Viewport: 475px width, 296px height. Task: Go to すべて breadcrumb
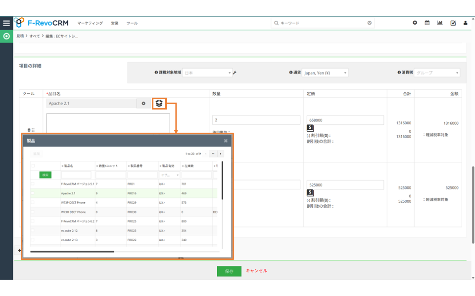35,36
